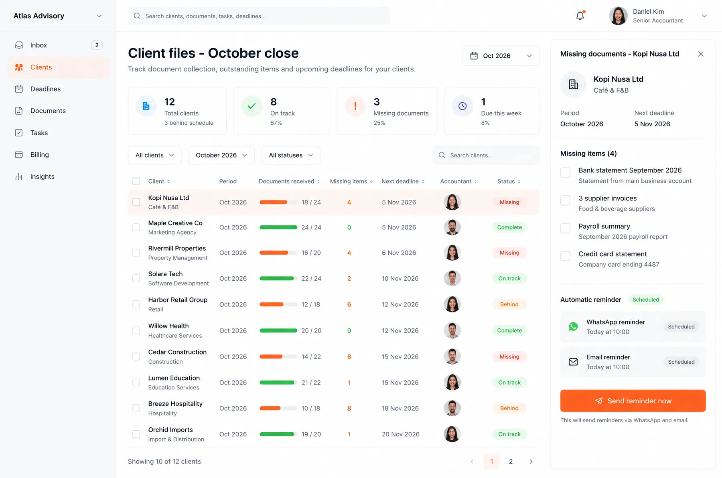Tick the Credit card statement checkbox

(565, 256)
